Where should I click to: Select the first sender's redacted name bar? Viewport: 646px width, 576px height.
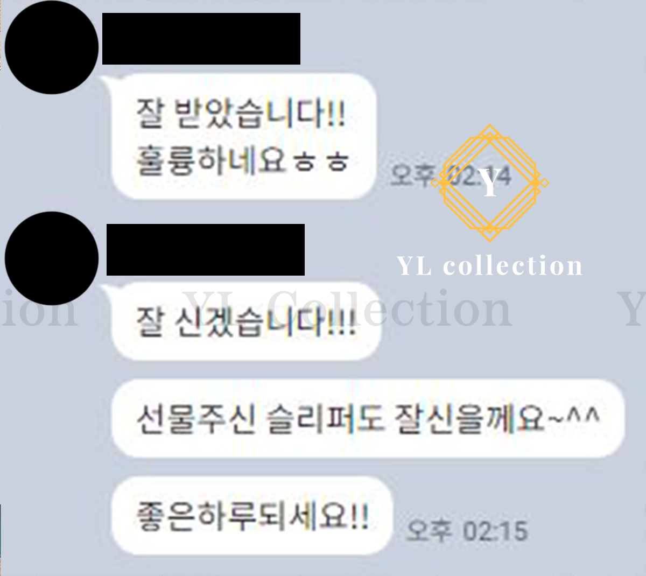click(201, 39)
